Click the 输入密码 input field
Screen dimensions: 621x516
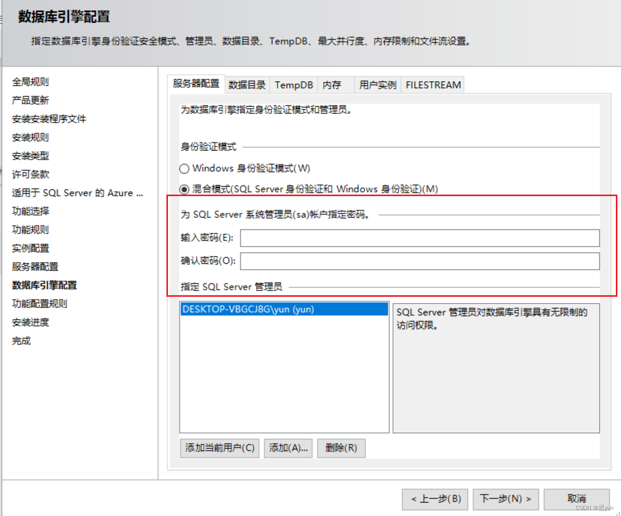420,238
